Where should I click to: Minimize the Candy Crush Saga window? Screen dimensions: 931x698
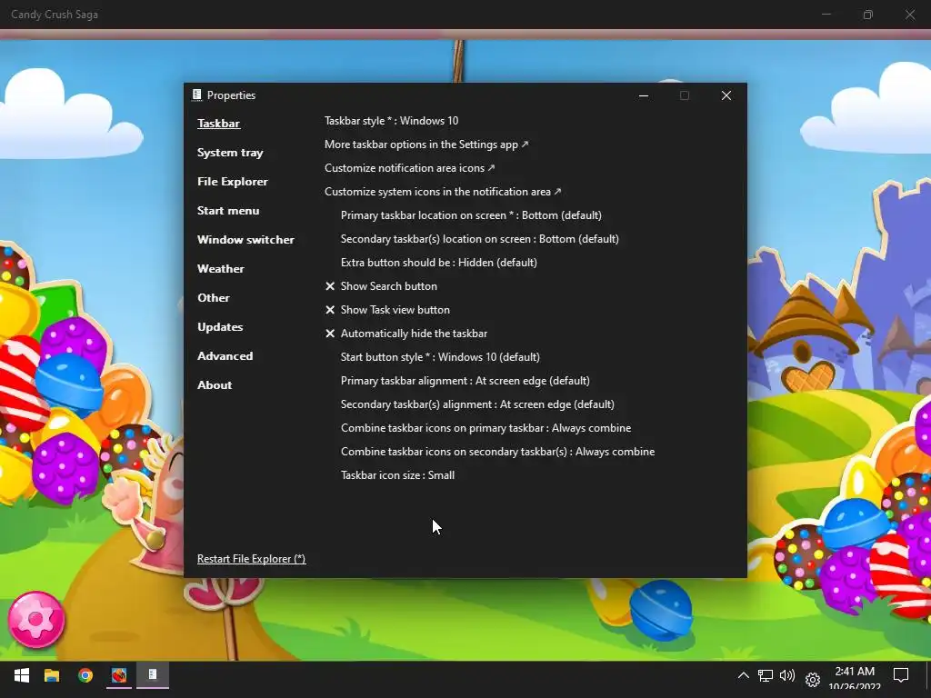826,15
